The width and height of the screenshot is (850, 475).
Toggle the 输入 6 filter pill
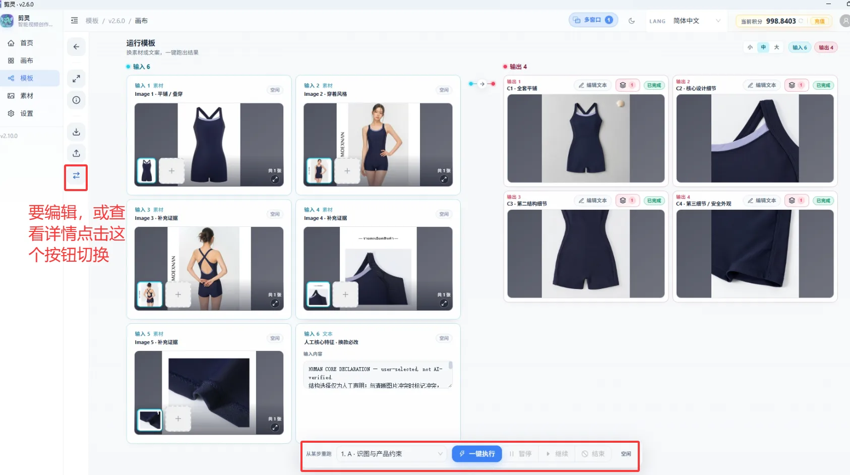[x=800, y=47]
